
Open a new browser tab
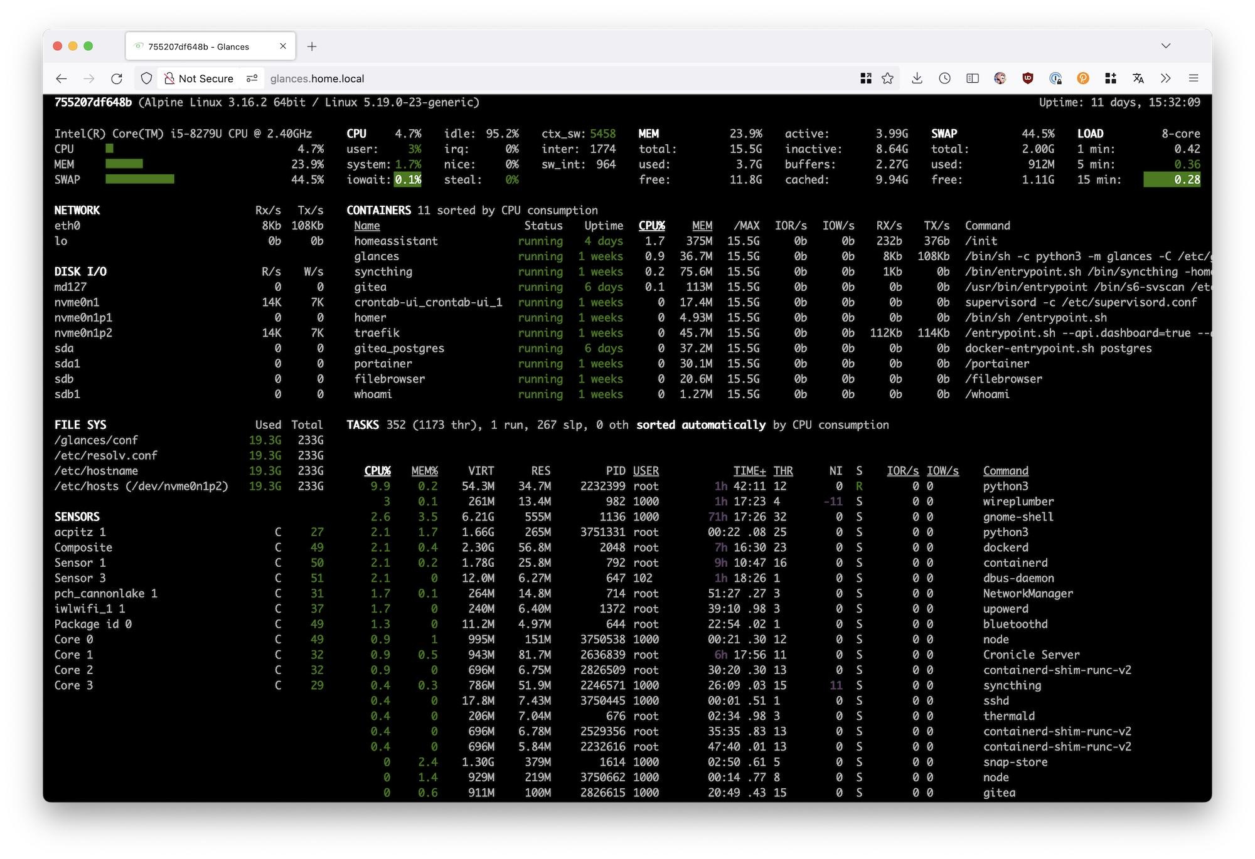(312, 46)
